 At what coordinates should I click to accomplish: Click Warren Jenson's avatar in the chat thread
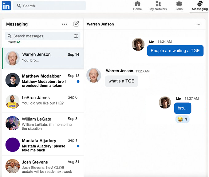pos(93,75)
